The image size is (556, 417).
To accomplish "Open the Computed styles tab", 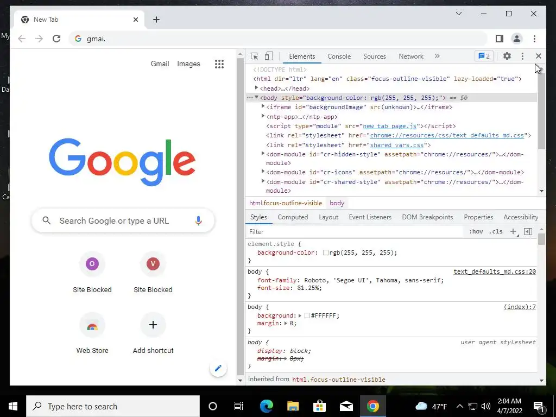I will pos(293,217).
